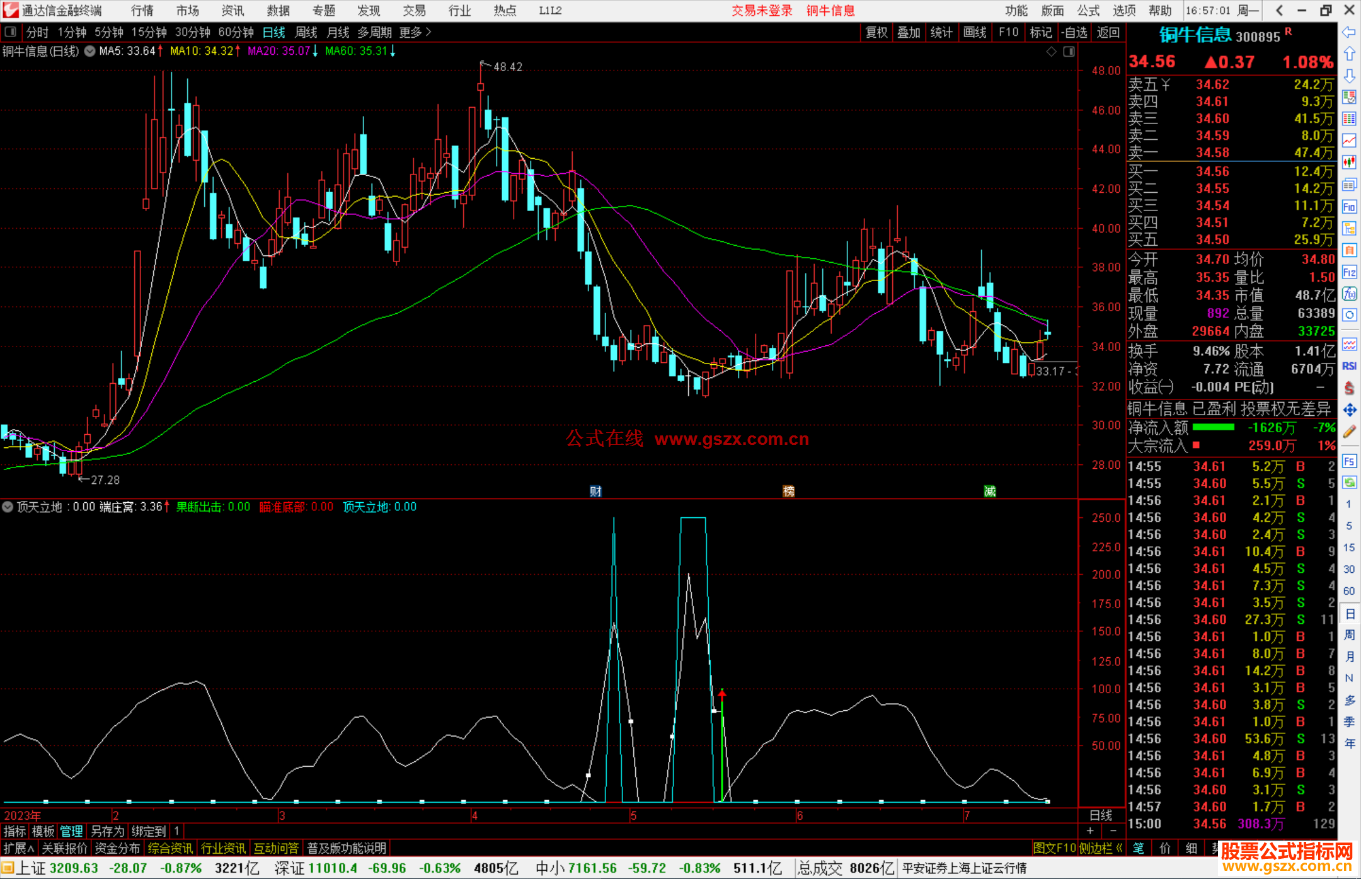This screenshot has height=879, width=1361.
Task: Click the back arrow icon in right sidebar
Action: click(1349, 32)
